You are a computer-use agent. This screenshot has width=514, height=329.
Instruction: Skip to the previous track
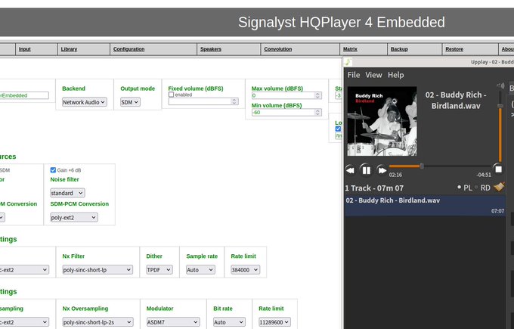pyautogui.click(x=350, y=170)
